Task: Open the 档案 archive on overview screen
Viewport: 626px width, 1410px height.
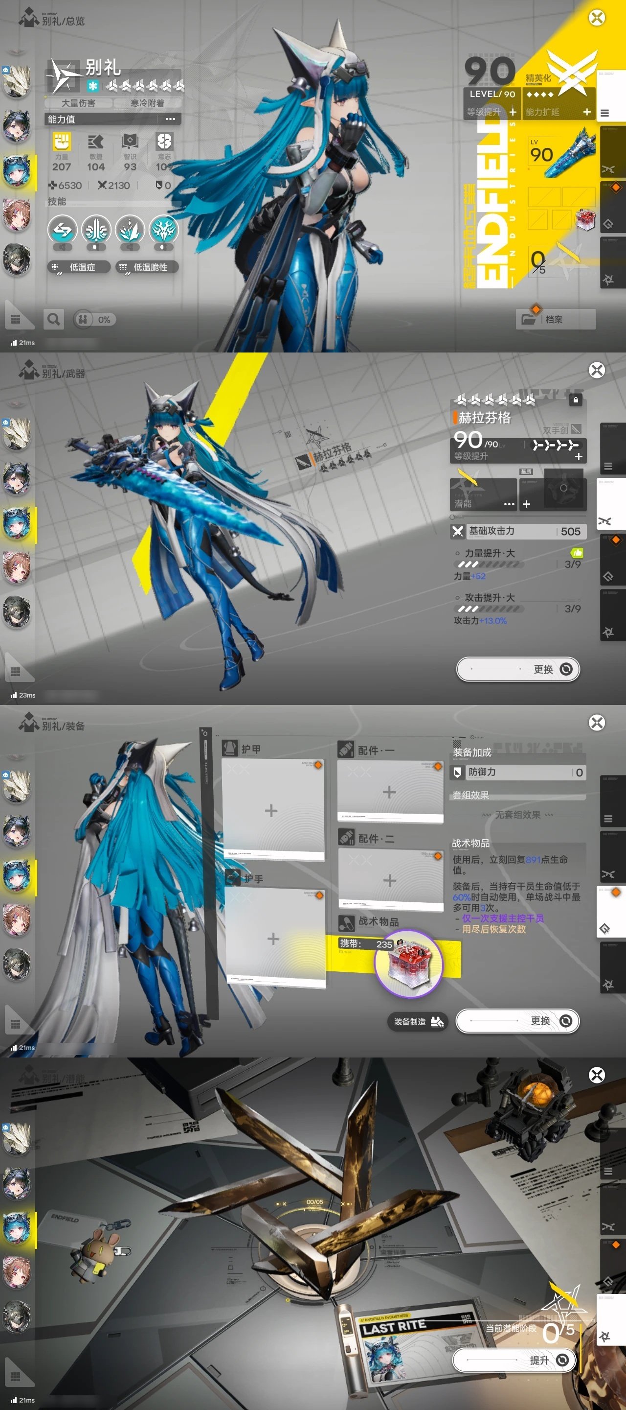Action: (x=555, y=319)
